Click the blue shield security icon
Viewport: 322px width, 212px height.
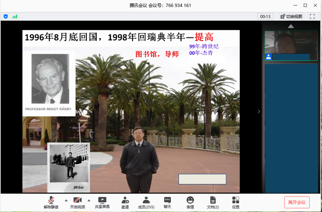click(x=6, y=17)
